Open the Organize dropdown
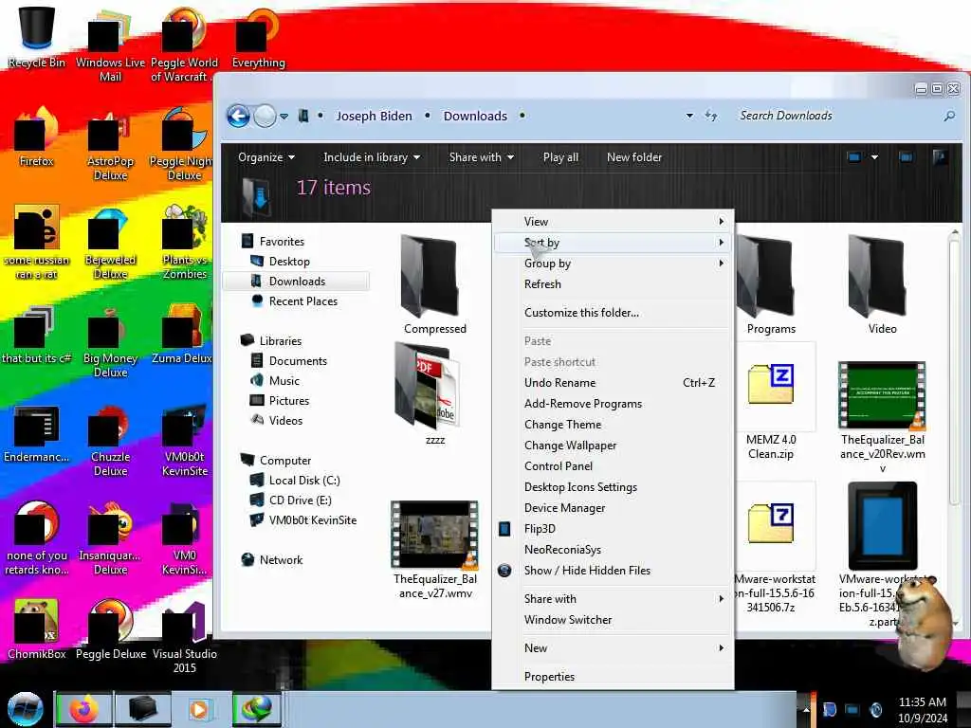This screenshot has width=971, height=728. 266,157
